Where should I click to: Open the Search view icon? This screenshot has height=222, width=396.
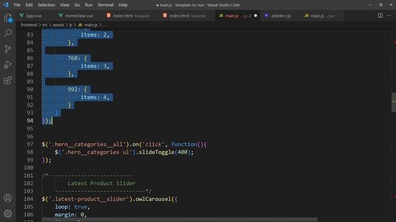(8, 33)
